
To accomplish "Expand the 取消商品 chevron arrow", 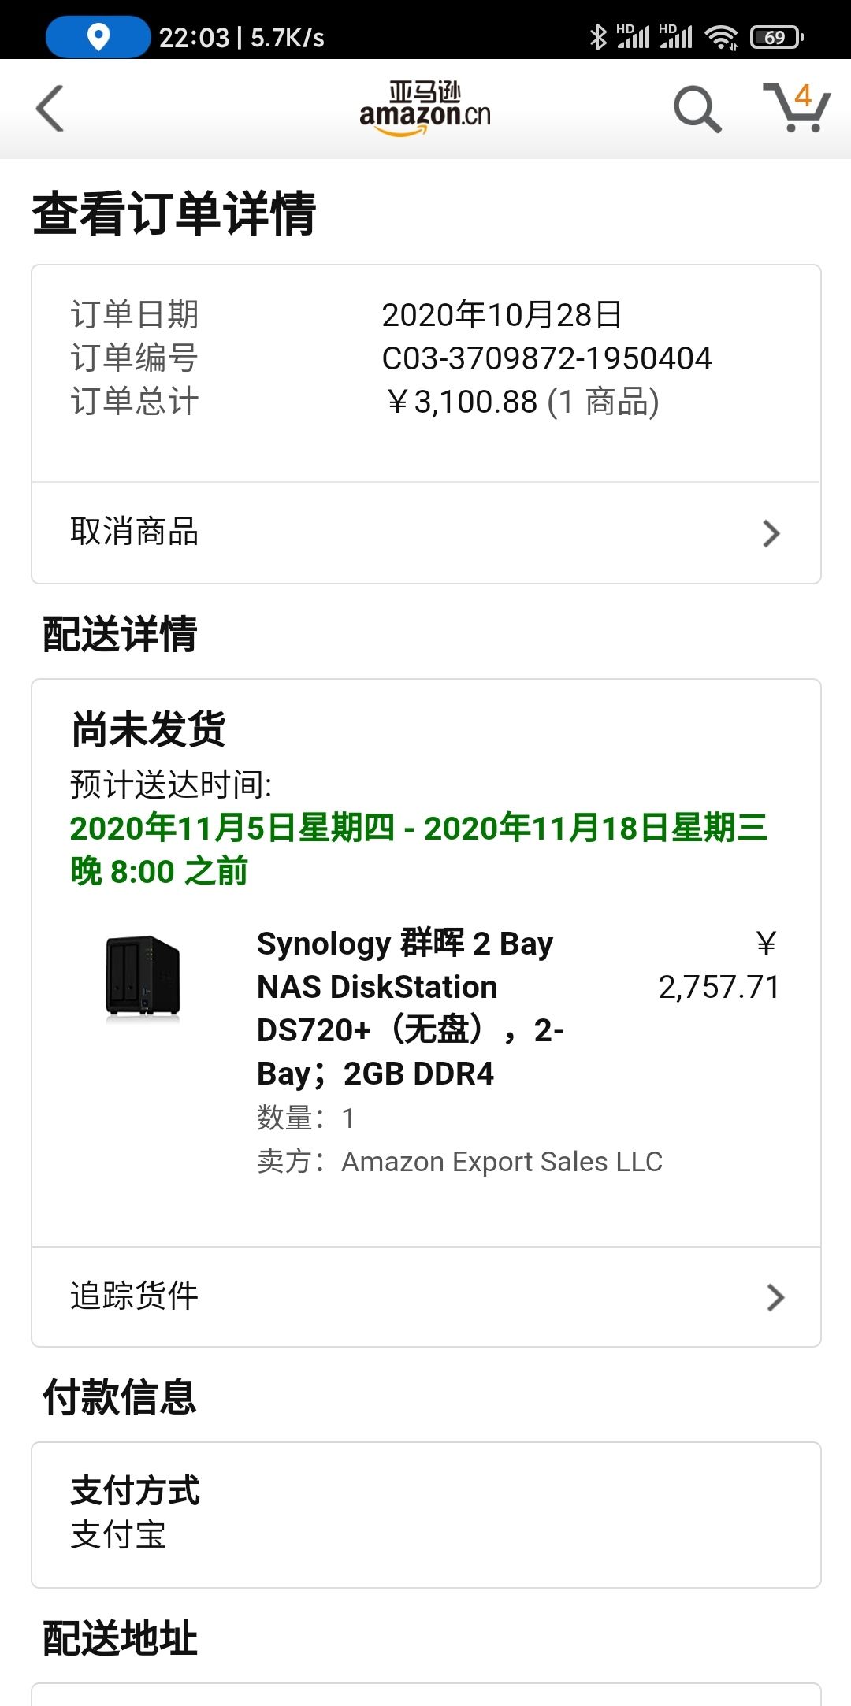I will (771, 533).
